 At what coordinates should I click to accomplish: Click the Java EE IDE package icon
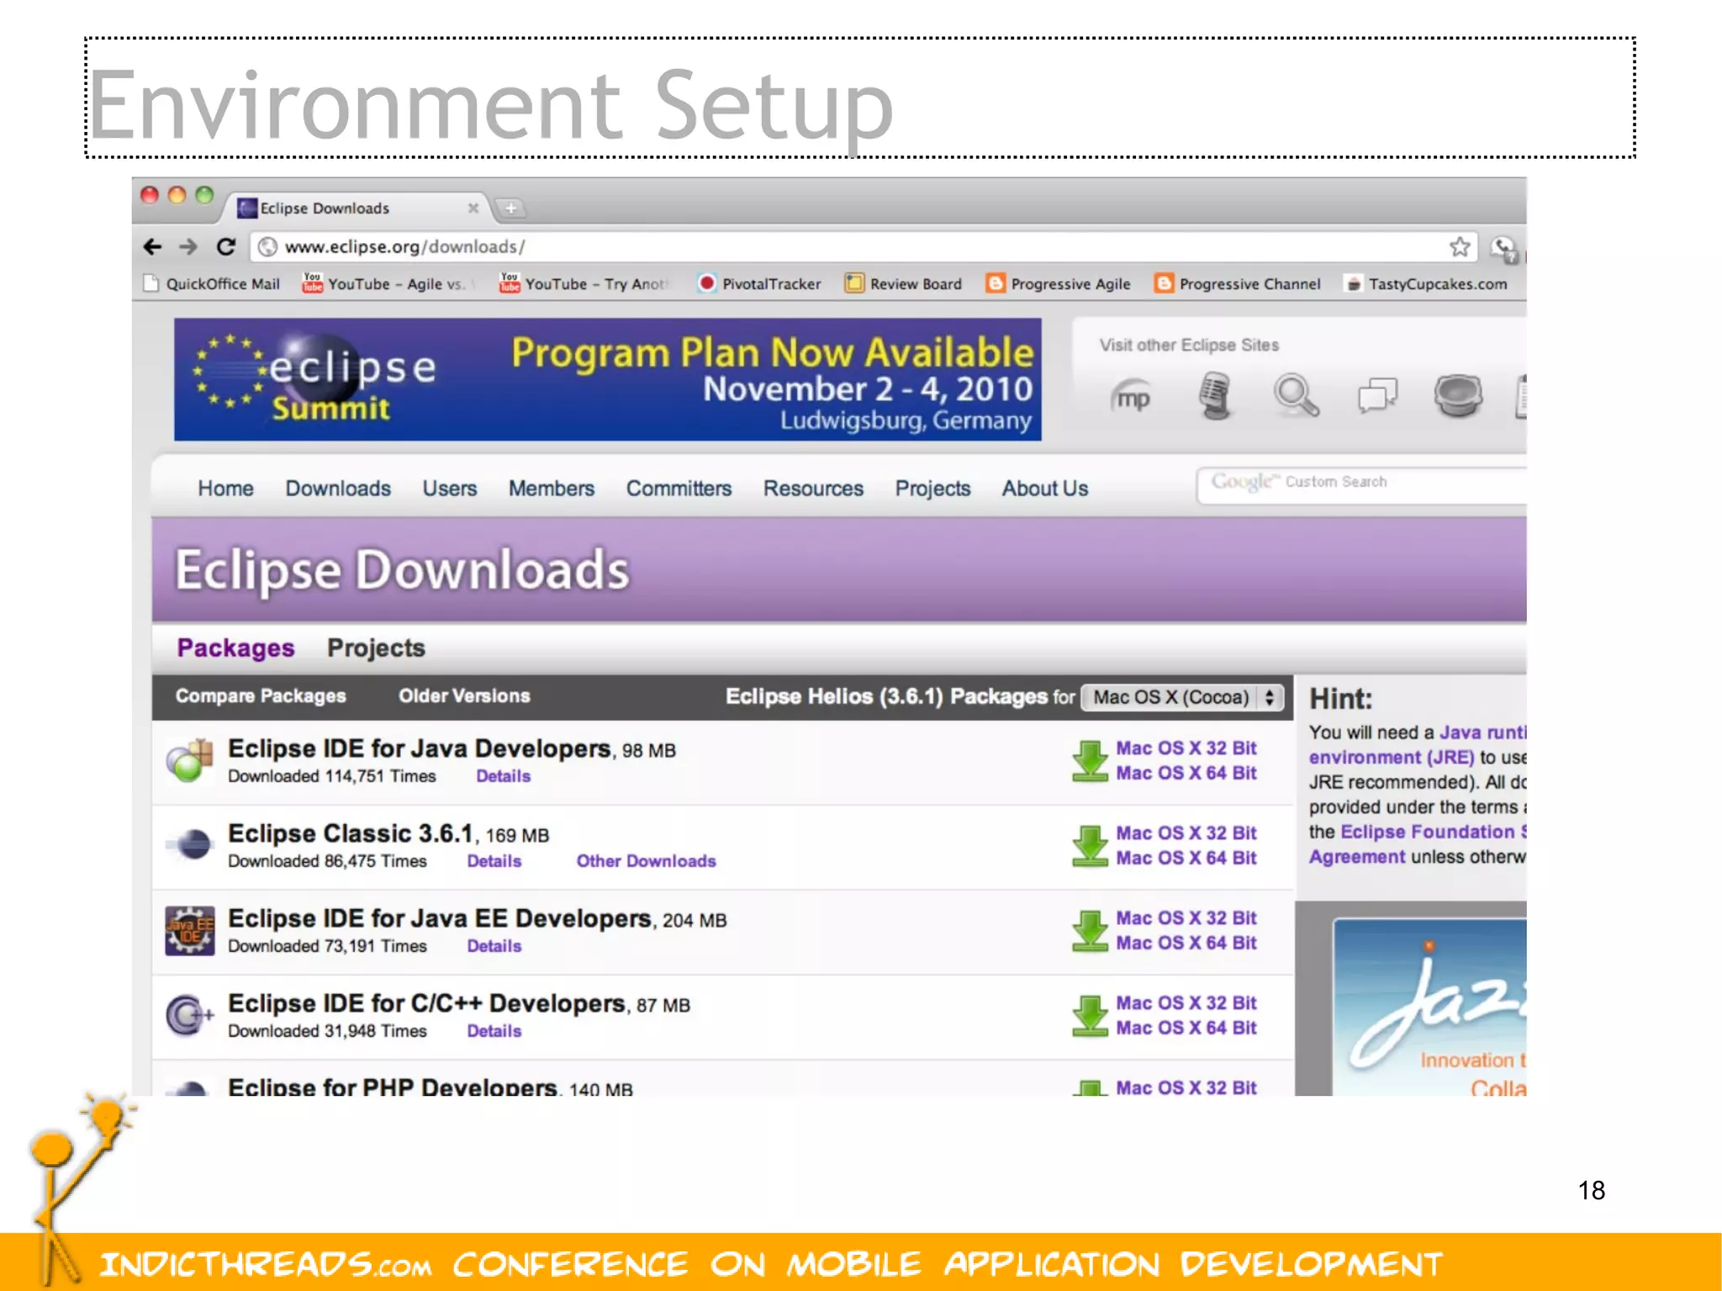(x=190, y=930)
